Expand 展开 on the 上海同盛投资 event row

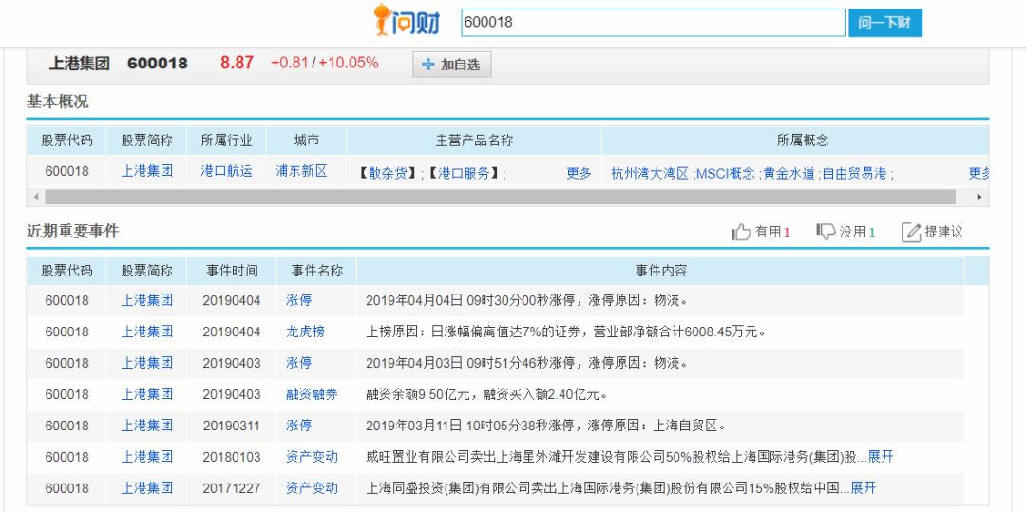863,488
